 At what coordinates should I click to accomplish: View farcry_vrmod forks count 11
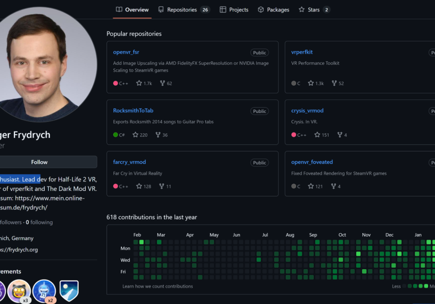[x=165, y=186]
